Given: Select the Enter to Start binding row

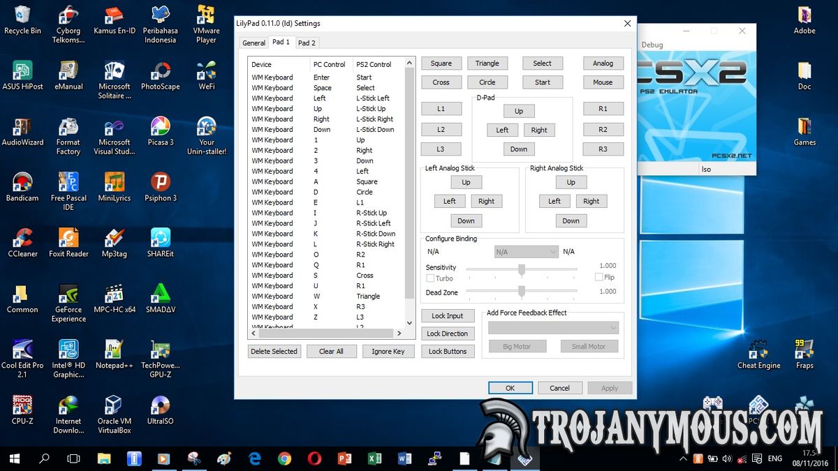Looking at the screenshot, I should (x=327, y=77).
